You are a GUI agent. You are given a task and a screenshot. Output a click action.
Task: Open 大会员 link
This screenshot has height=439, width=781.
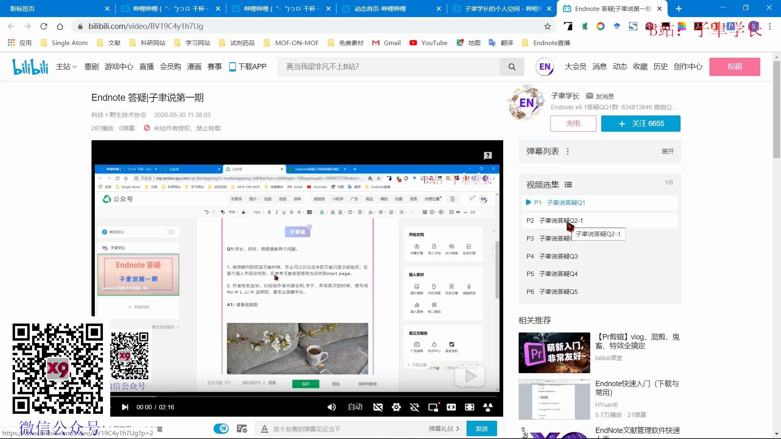click(575, 67)
